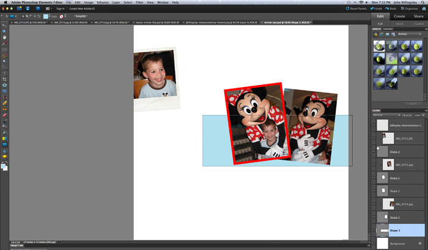Select the Rectangular Marquee tool
This screenshot has width=428, height=250.
coord(4,50)
